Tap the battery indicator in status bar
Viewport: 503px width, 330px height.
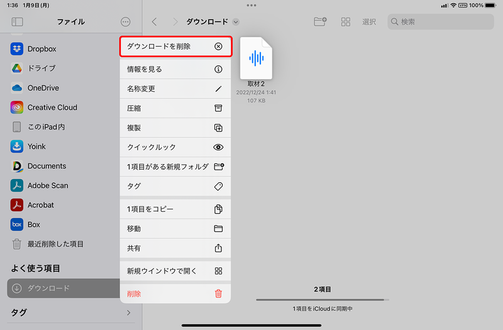[x=491, y=6]
